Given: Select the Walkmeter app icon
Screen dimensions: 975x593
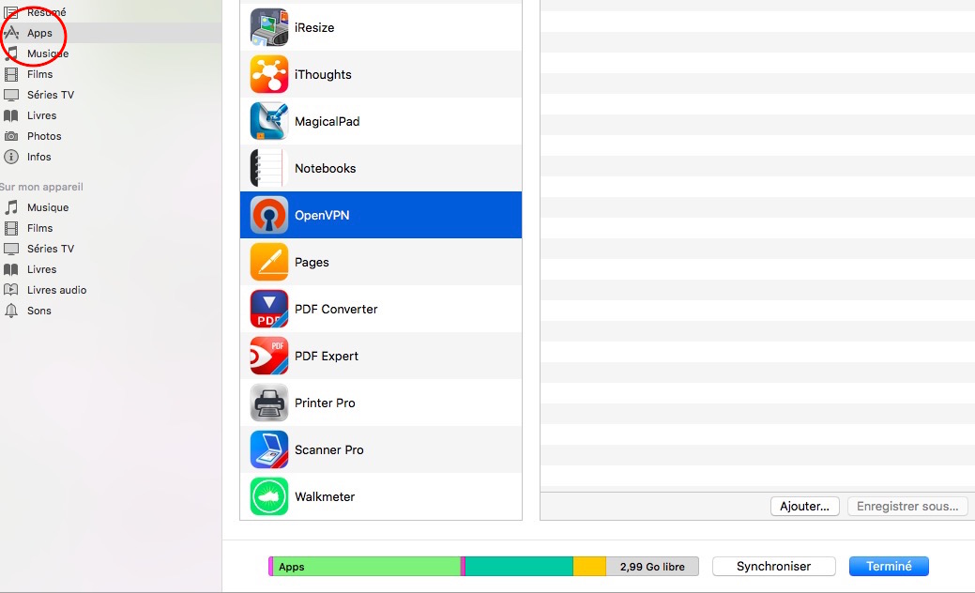Looking at the screenshot, I should pyautogui.click(x=269, y=496).
